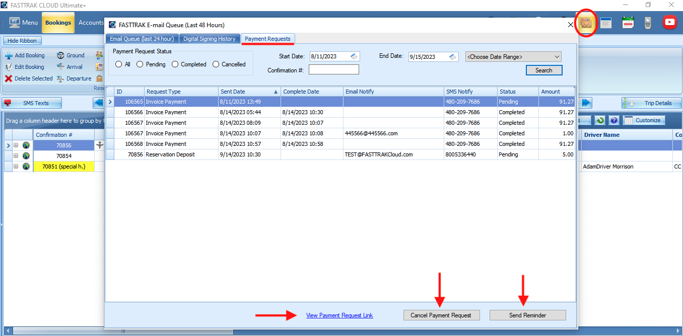Open the YouTube icon in top toolbar
This screenshot has width=683, height=336.
click(669, 22)
